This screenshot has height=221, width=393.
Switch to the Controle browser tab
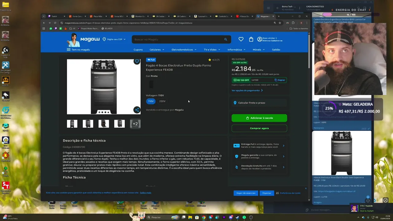(x=224, y=16)
